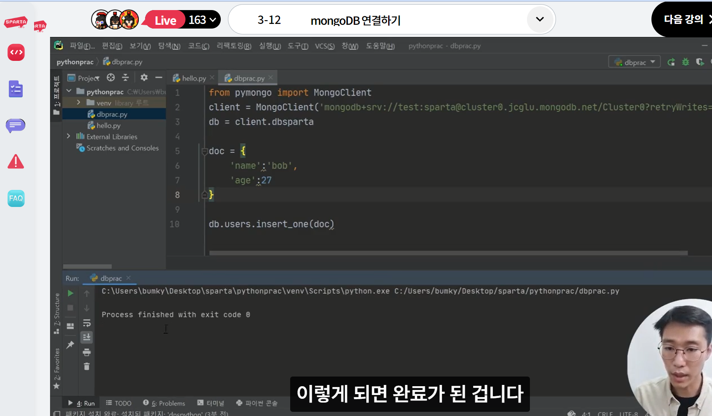Hide the Project panel with minus icon
Image resolution: width=712 pixels, height=416 pixels.
159,78
